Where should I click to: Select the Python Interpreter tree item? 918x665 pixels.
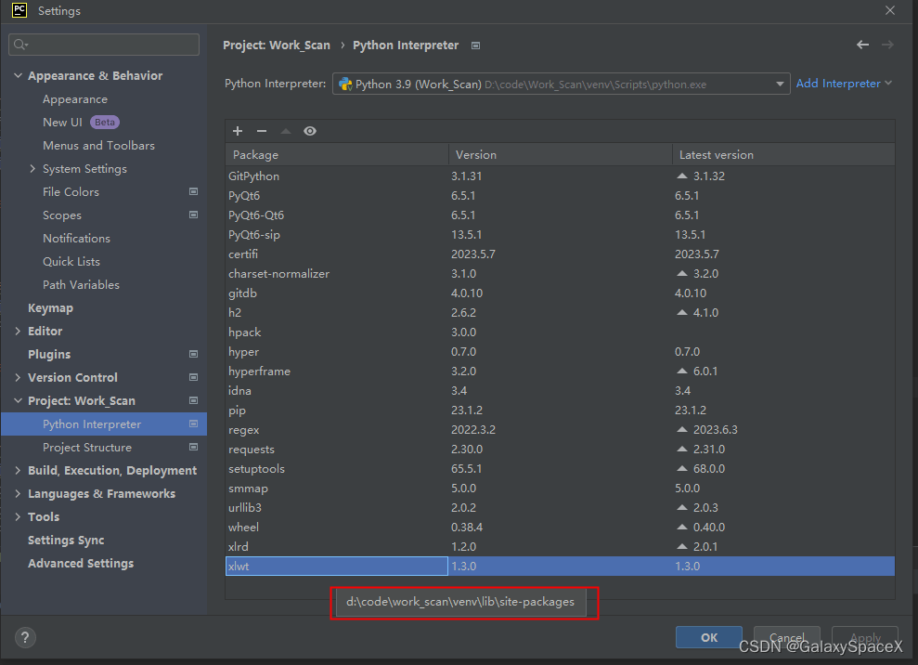click(104, 424)
